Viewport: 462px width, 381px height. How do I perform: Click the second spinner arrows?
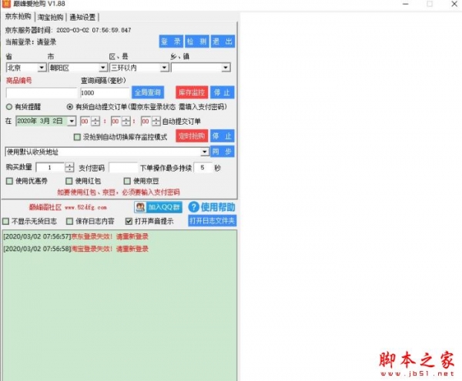(156, 121)
